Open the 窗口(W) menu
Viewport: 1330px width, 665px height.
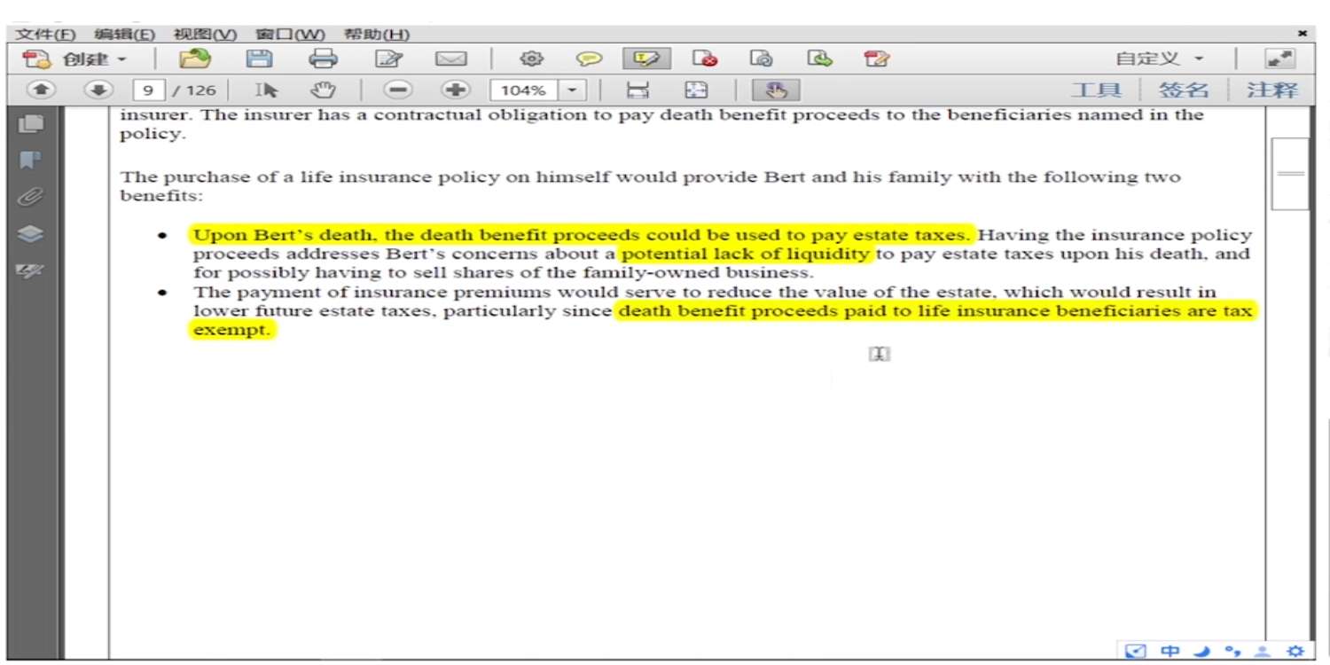click(x=290, y=35)
